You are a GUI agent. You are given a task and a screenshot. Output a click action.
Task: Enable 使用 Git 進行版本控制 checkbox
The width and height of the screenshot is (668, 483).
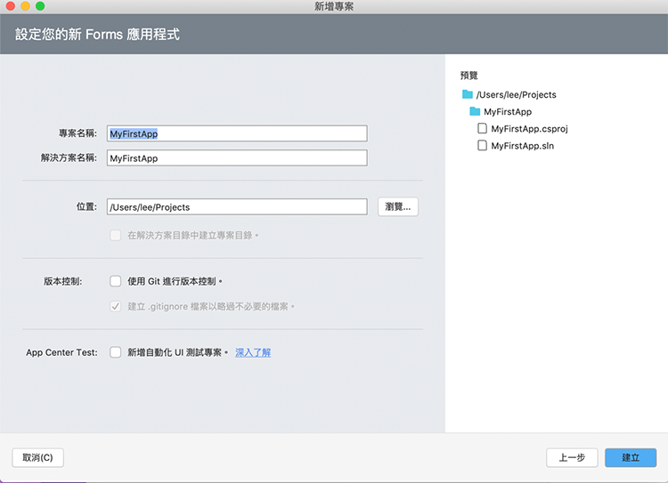[116, 281]
